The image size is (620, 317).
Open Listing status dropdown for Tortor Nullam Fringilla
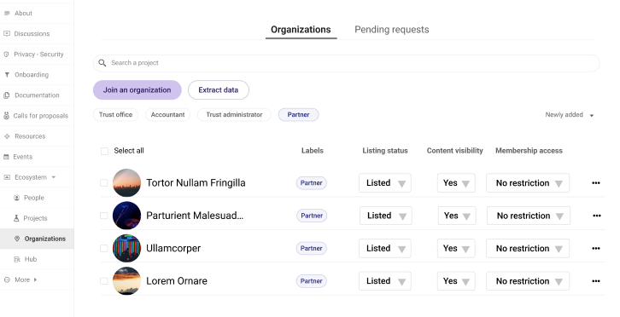385,182
